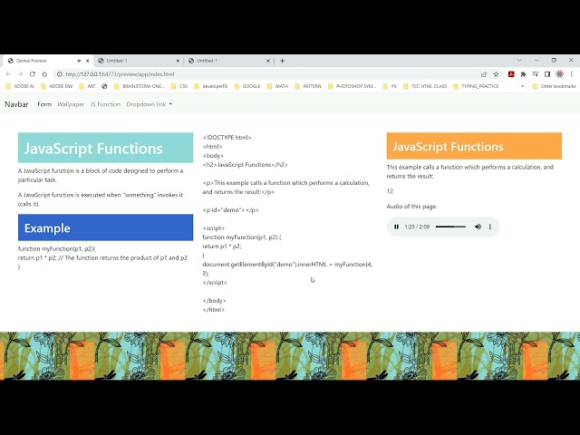This screenshot has width=580, height=435.
Task: Toggle the browser side panel
Action: (x=547, y=74)
